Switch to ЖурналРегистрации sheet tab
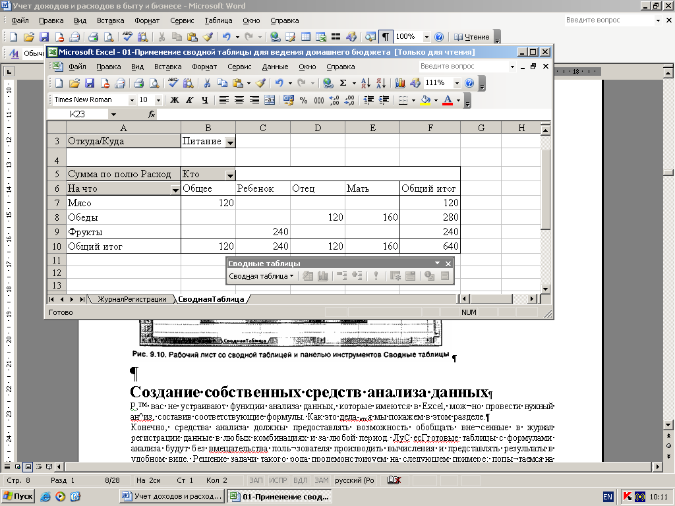The height and width of the screenshot is (506, 675). tap(132, 299)
